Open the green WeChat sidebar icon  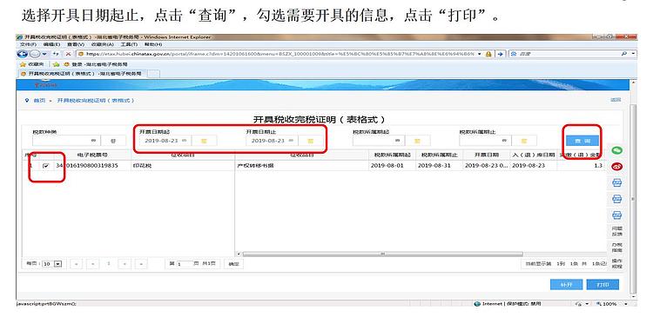click(x=616, y=151)
